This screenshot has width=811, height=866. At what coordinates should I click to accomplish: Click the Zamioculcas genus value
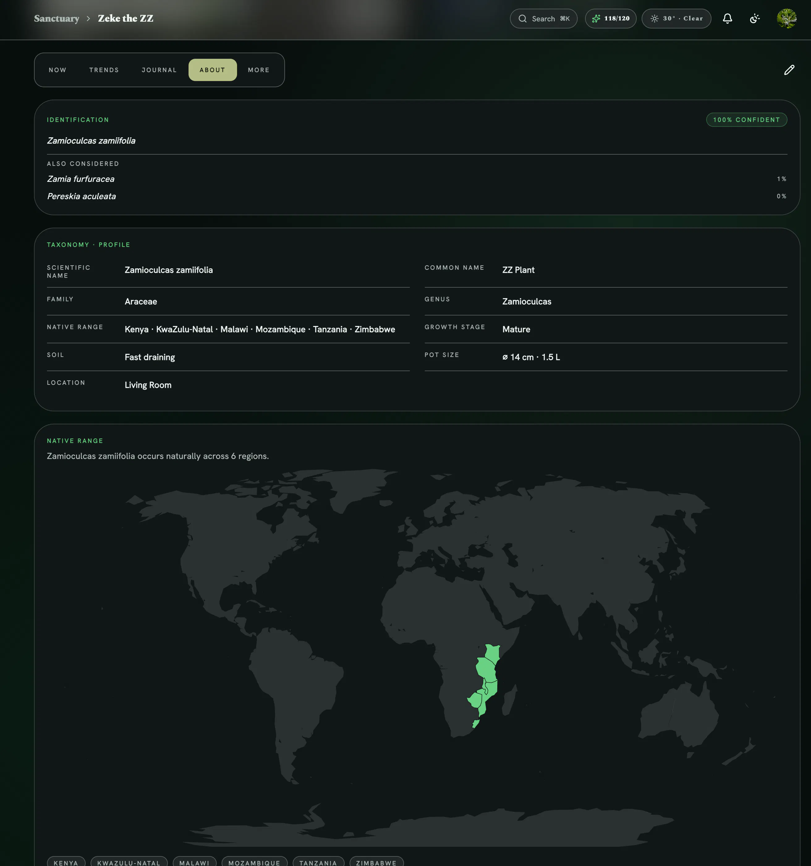527,302
